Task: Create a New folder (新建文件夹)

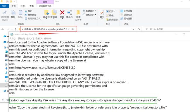Action: click(x=78, y=15)
